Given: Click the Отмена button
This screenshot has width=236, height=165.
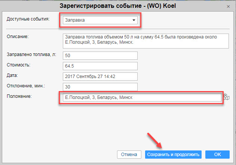Looking at the screenshot, I should [129, 155].
